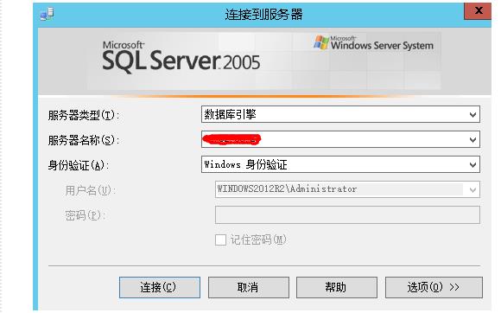
Task: Click the 密码(P) label
Action: point(86,215)
